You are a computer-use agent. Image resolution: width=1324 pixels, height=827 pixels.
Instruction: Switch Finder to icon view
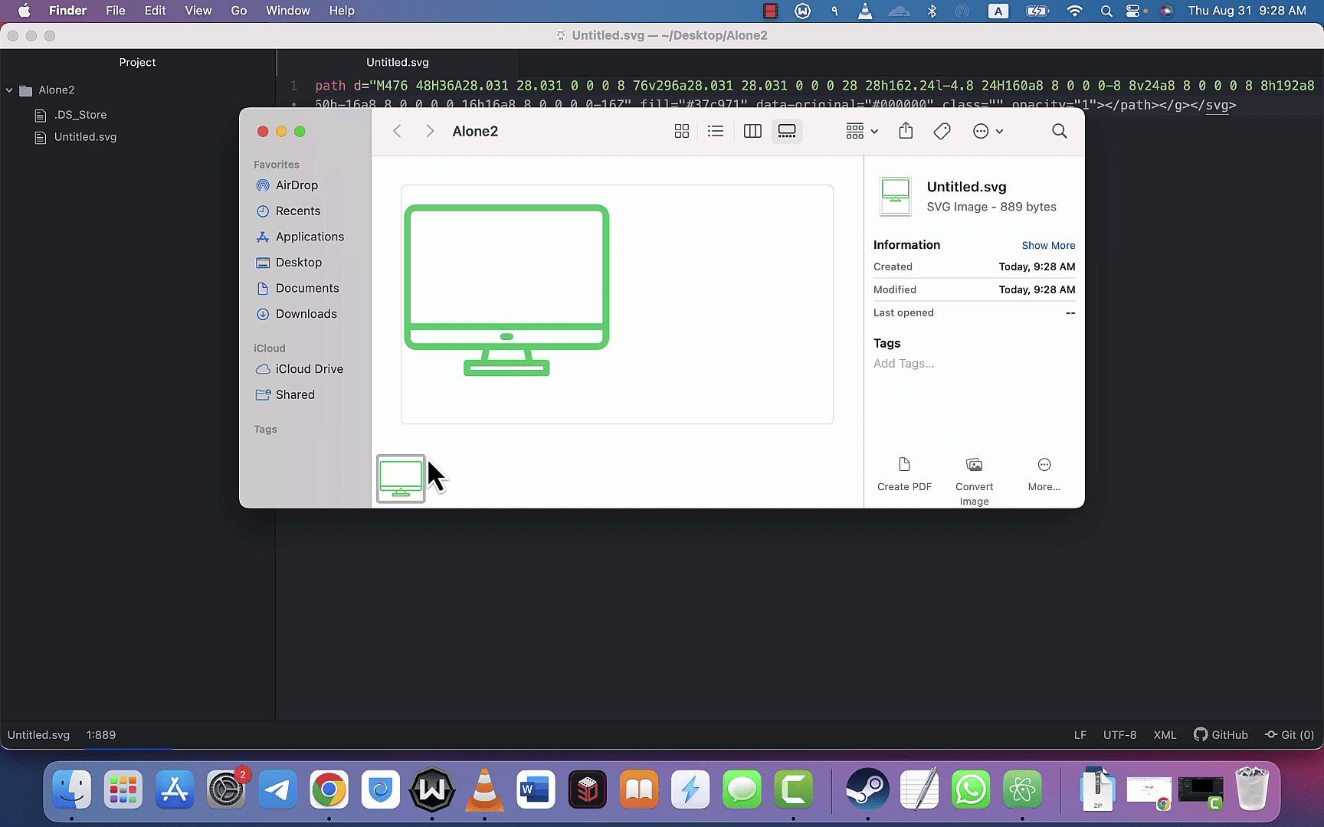(x=681, y=132)
